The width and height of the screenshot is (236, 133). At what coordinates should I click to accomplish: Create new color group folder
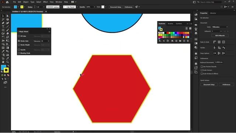pos(180,41)
